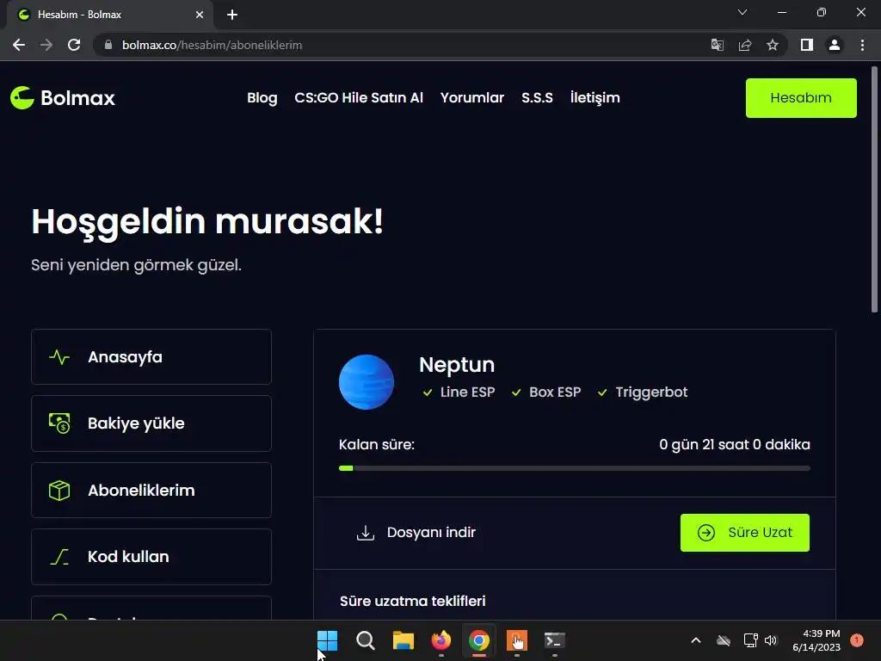
Task: Show hidden system tray icons
Action: (x=695, y=640)
